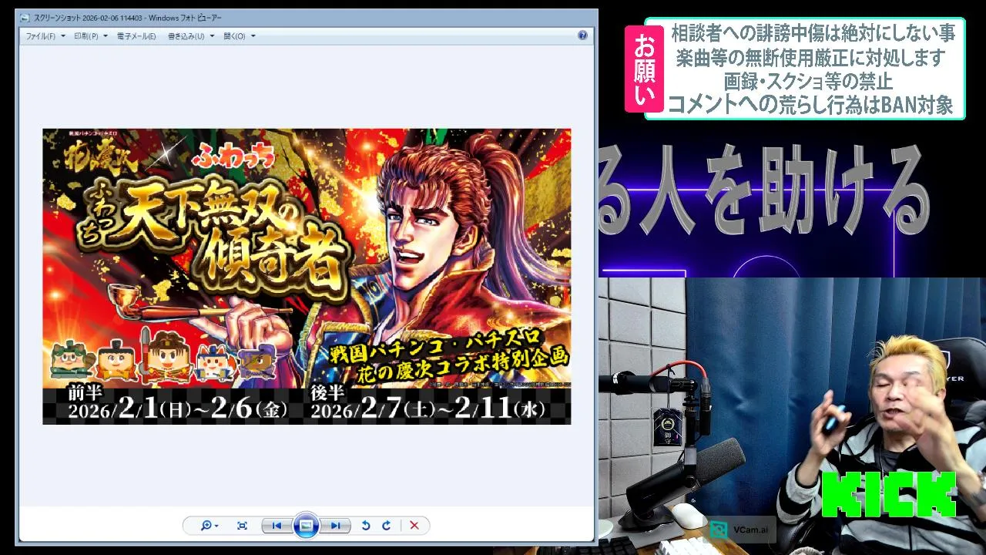The height and width of the screenshot is (555, 986).
Task: Delete the photo with red X
Action: (x=414, y=526)
